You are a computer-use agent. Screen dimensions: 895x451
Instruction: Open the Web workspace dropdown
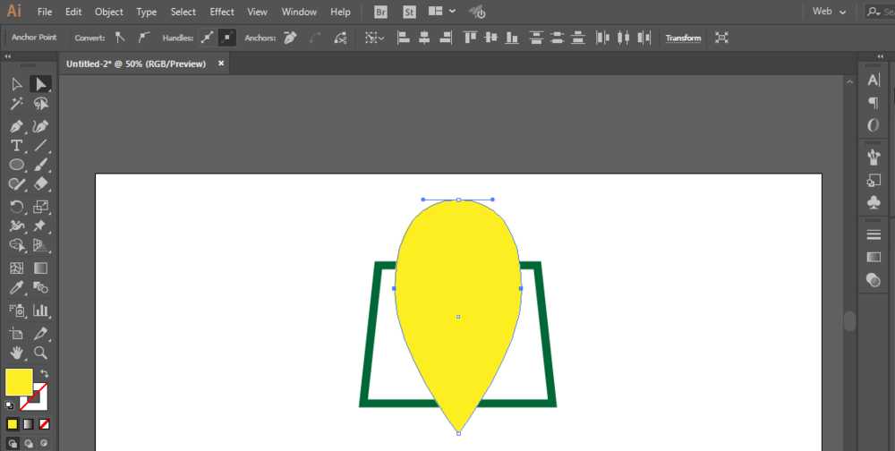coord(830,12)
